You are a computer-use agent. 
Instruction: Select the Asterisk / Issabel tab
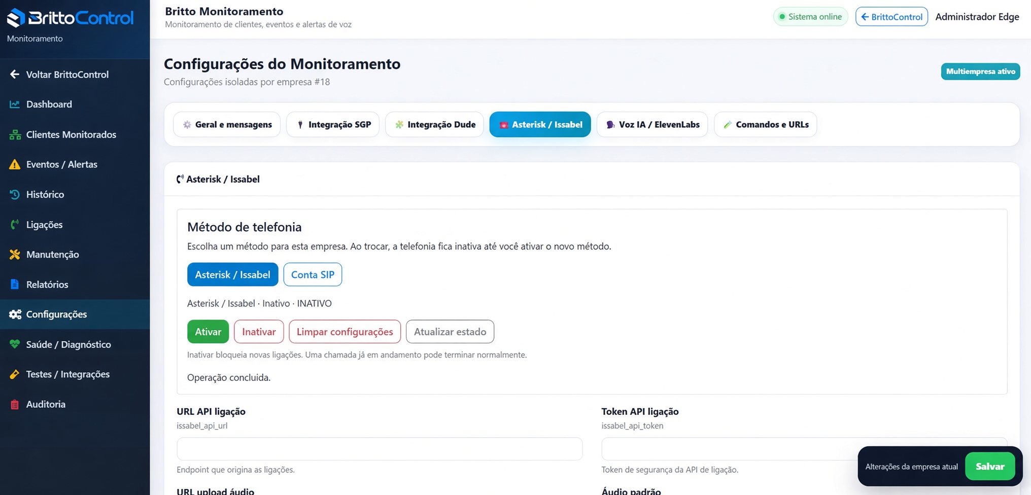point(540,125)
